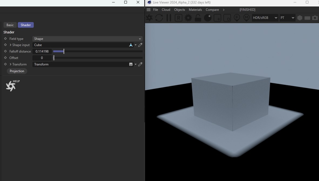Image resolution: width=319 pixels, height=181 pixels.
Task: Open the HDR/sRGB color space dropdown
Action: 265,18
